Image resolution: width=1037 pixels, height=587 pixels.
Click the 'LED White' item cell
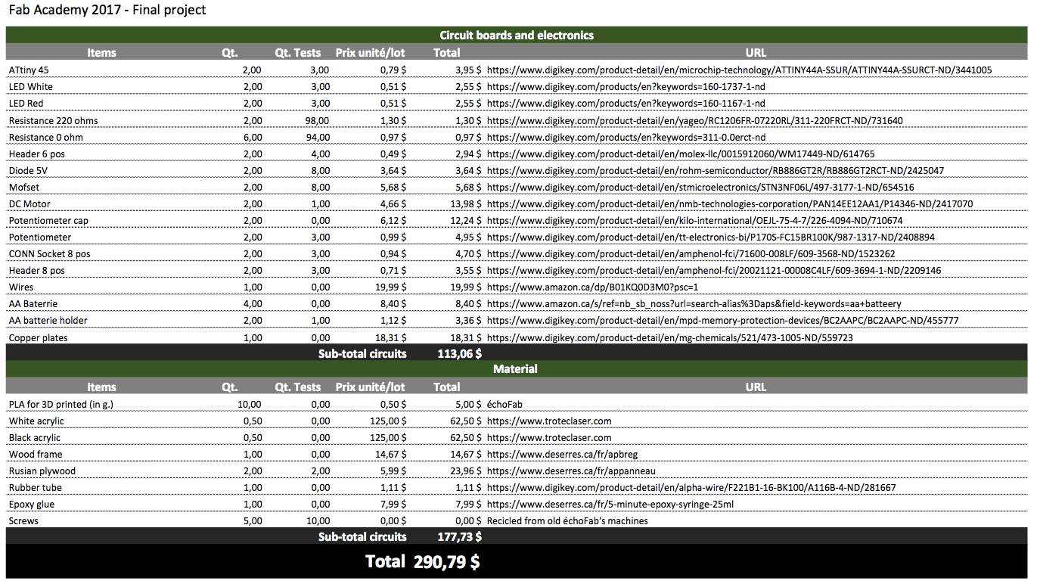[31, 86]
